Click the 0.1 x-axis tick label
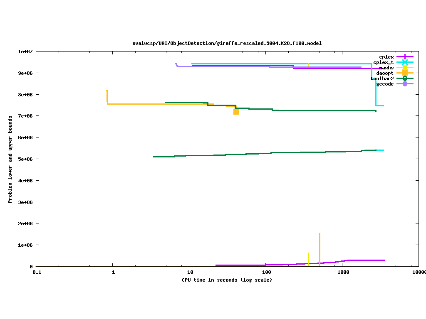 point(37,272)
